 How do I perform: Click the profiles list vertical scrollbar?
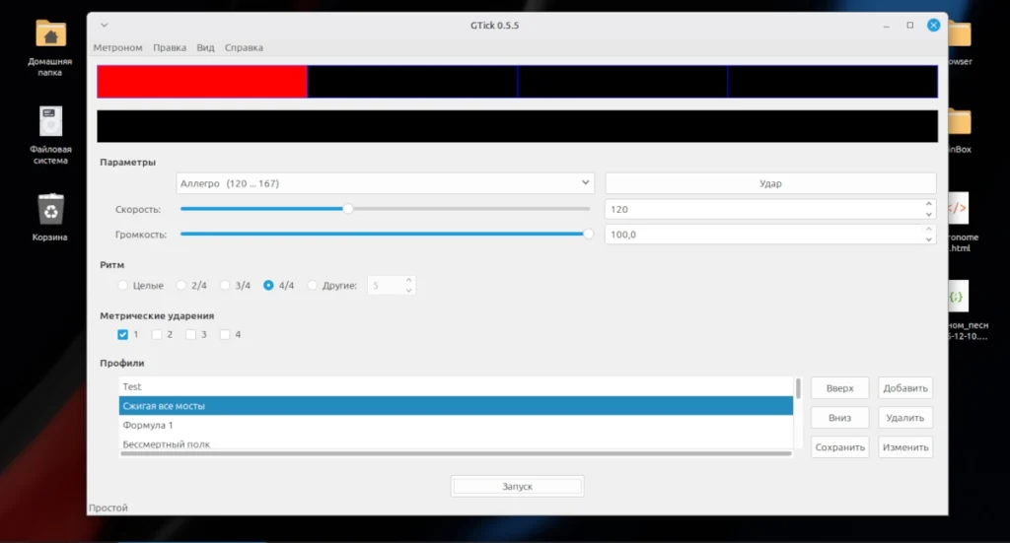pos(798,388)
